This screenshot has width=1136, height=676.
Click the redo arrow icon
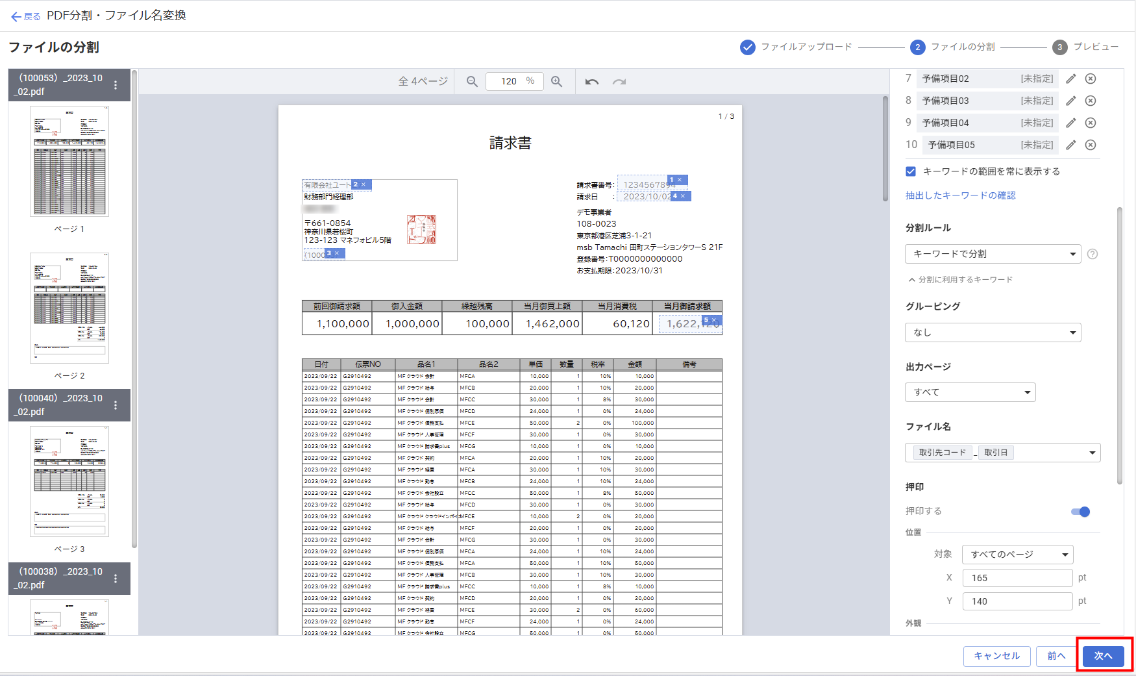click(x=619, y=82)
